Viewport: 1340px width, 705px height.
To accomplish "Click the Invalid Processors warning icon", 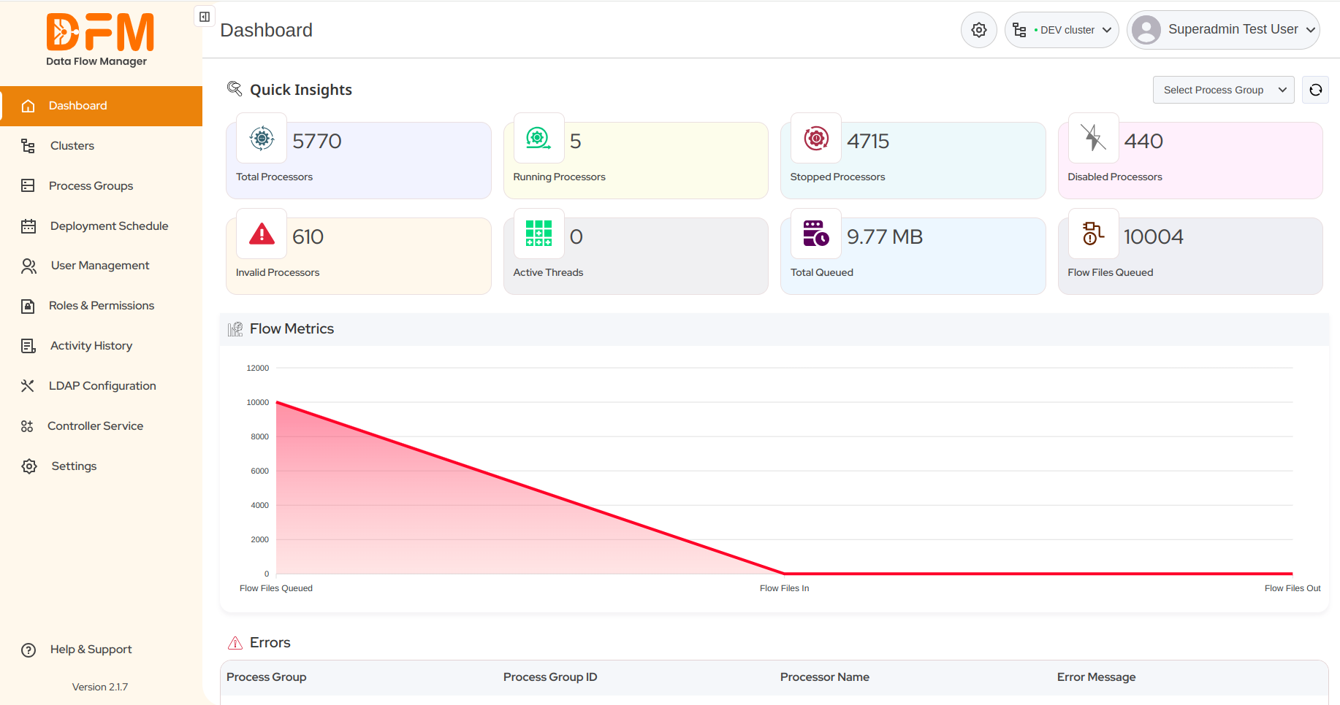I will pyautogui.click(x=262, y=234).
